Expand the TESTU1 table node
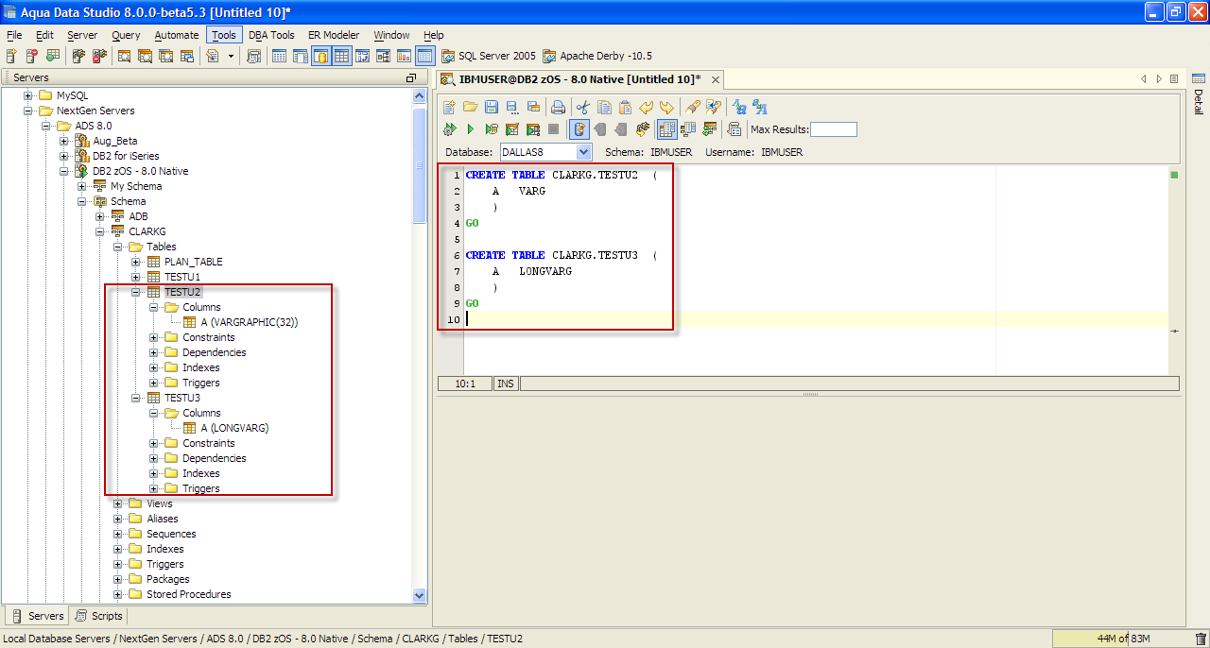This screenshot has height=648, width=1210. pos(136,277)
